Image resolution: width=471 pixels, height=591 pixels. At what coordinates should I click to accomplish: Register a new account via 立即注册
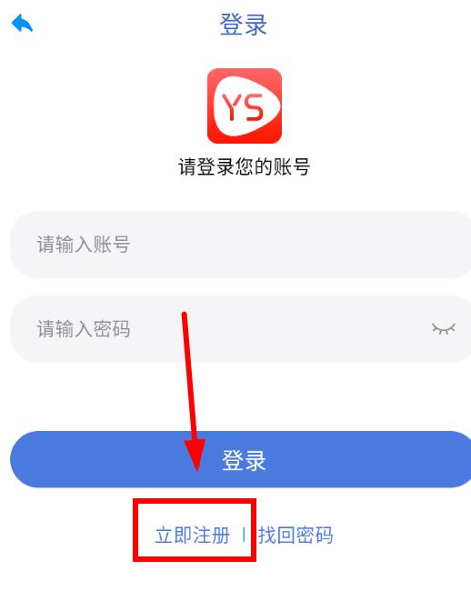tap(192, 536)
